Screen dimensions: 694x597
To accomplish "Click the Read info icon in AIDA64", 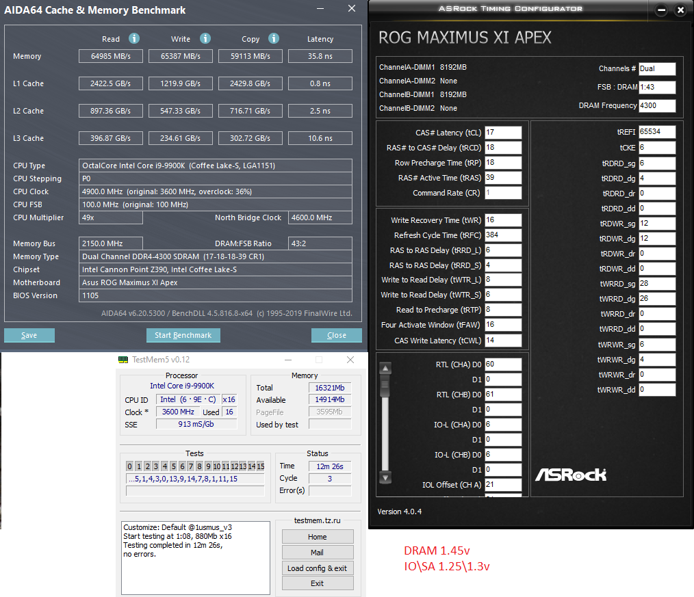I will click(x=134, y=38).
